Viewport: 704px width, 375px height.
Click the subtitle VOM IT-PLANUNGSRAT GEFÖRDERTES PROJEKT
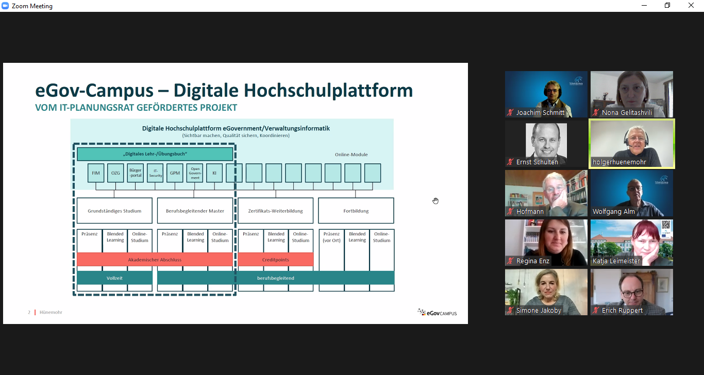[x=136, y=108]
